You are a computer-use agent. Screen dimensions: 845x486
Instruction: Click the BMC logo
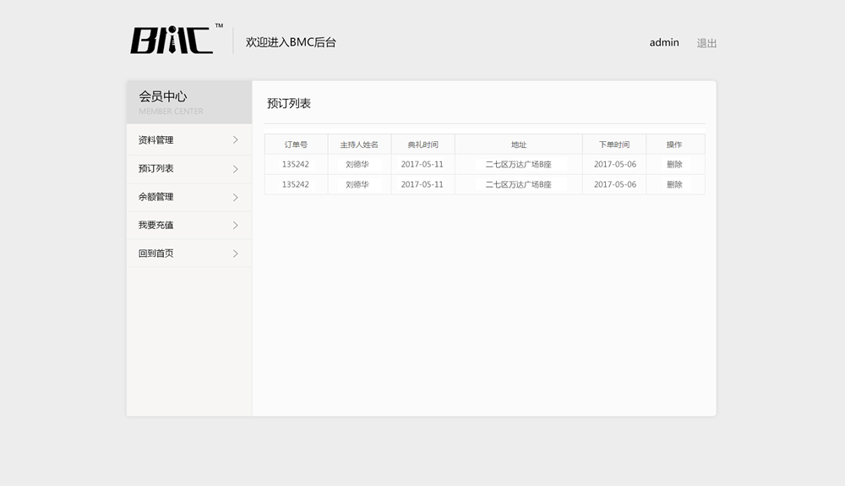point(172,40)
